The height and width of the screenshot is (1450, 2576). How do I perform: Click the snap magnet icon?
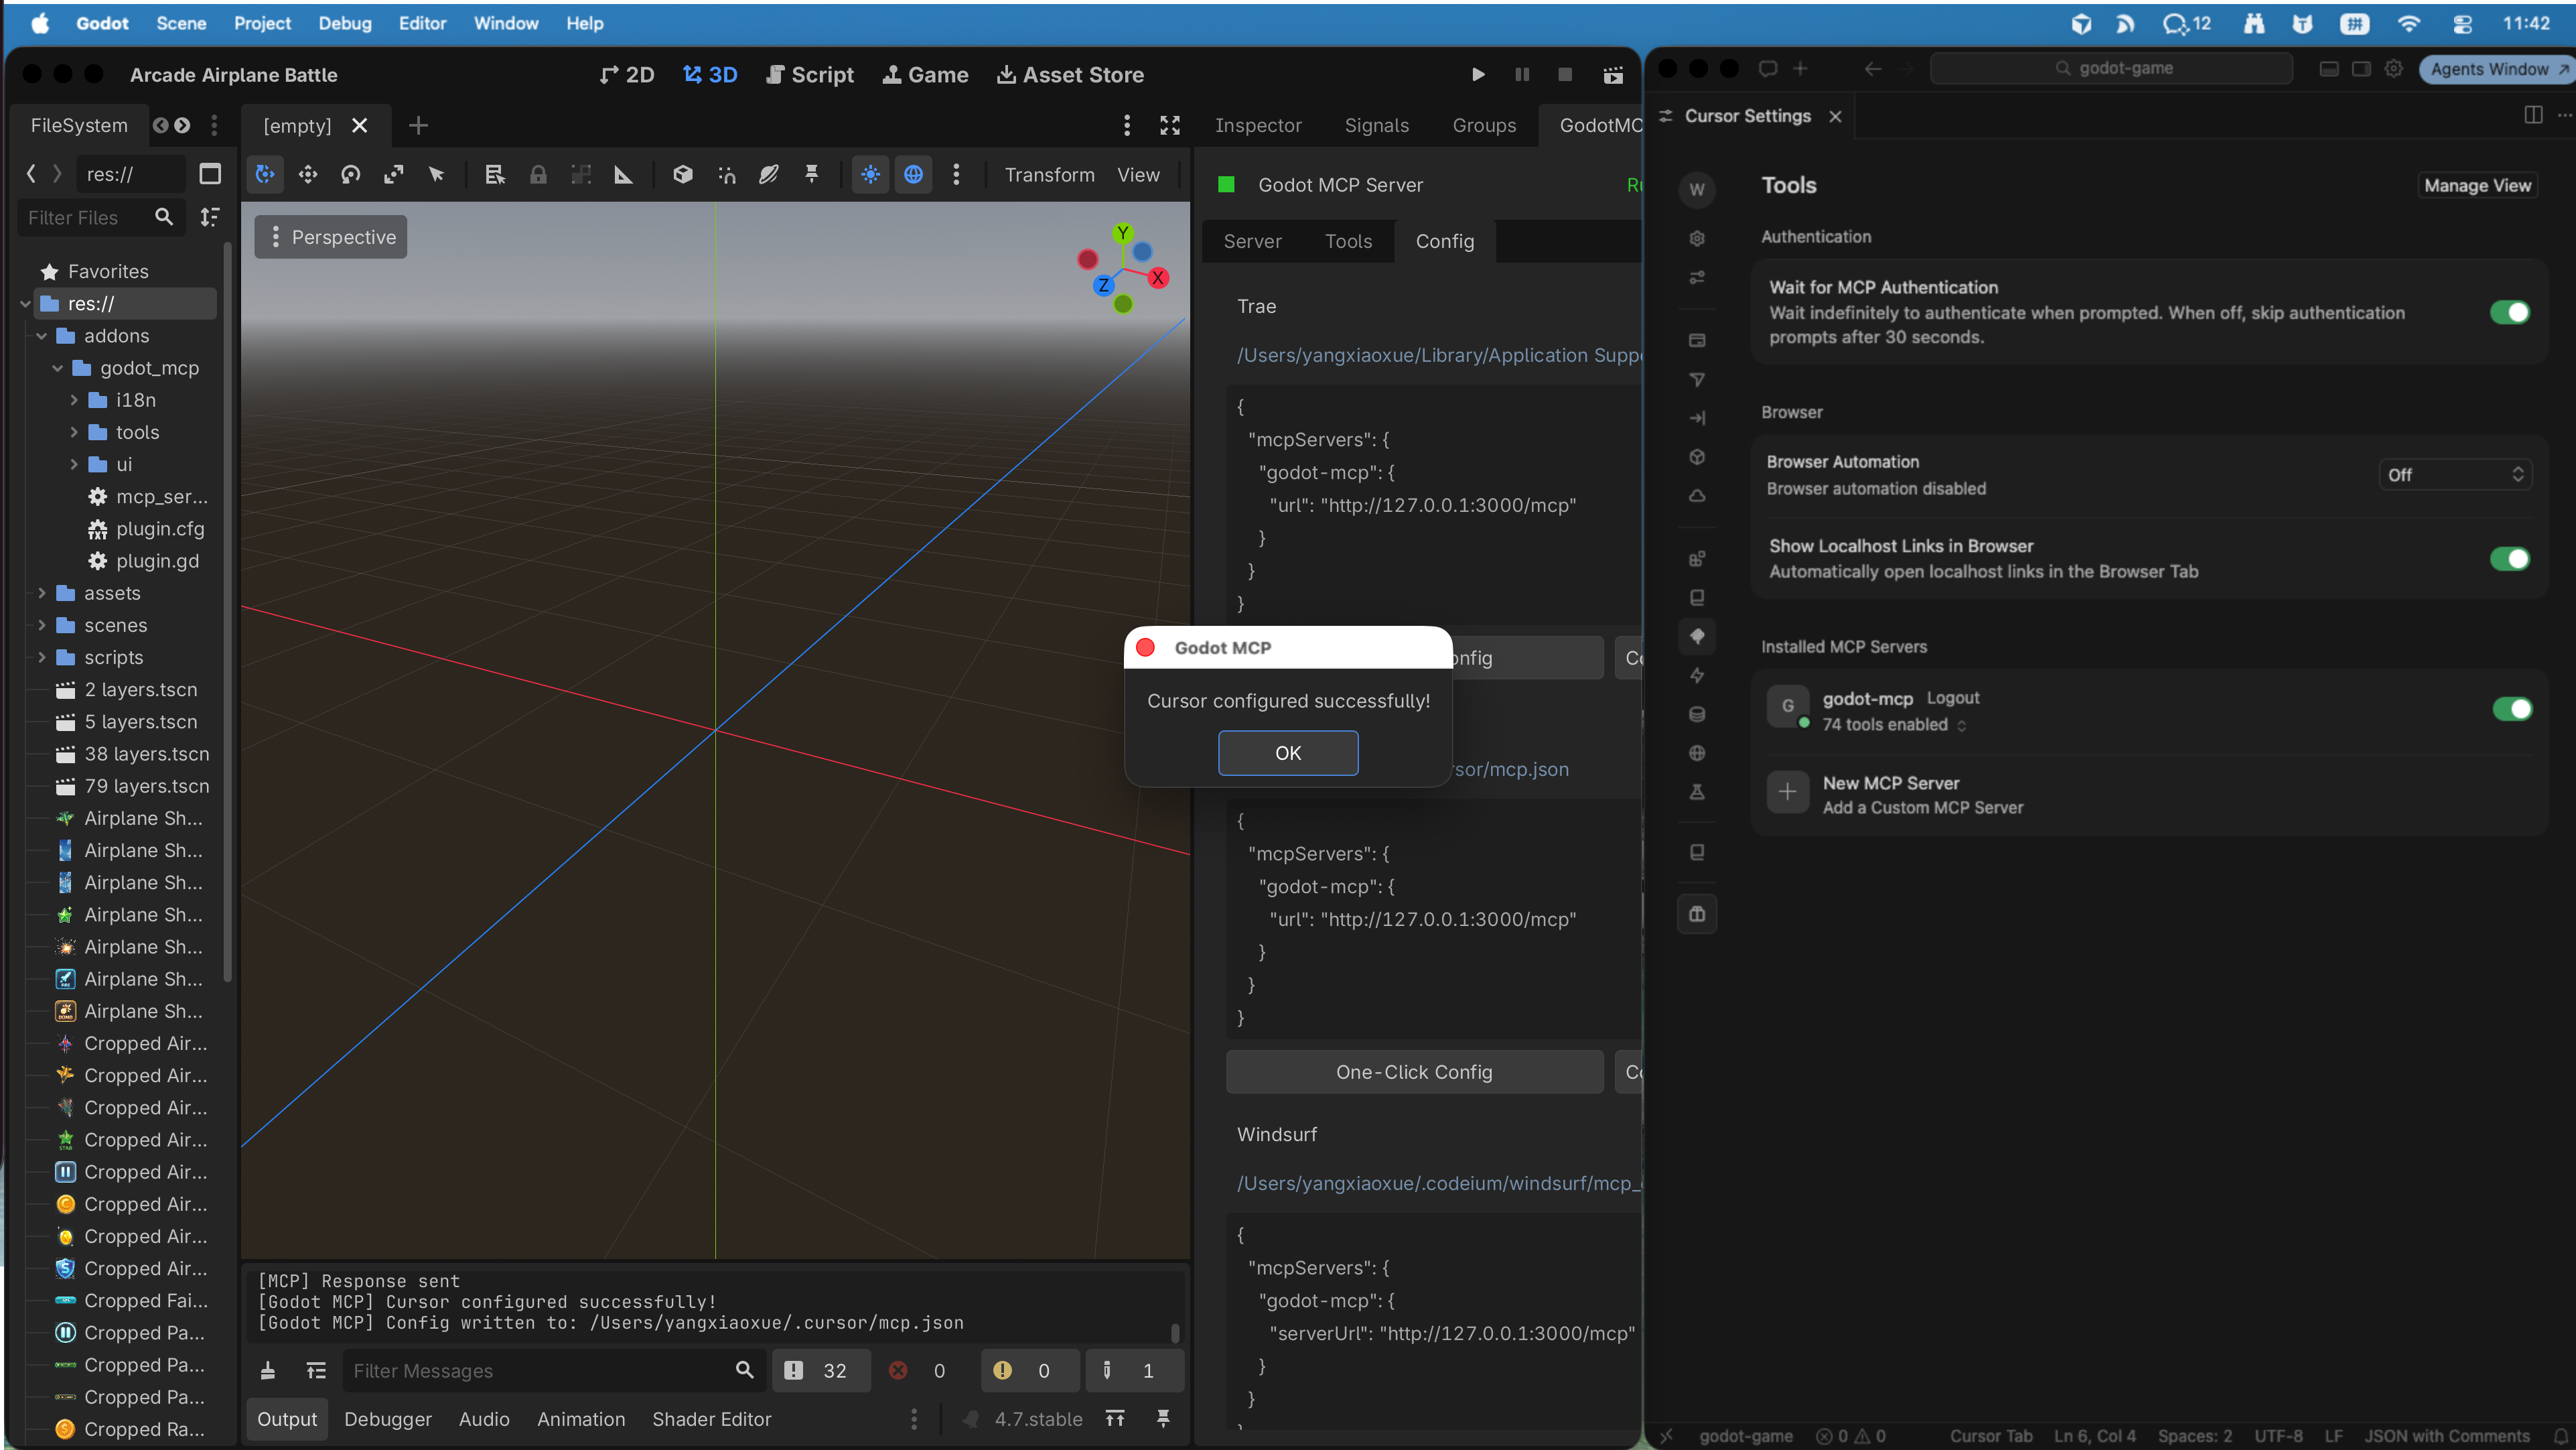[x=727, y=175]
